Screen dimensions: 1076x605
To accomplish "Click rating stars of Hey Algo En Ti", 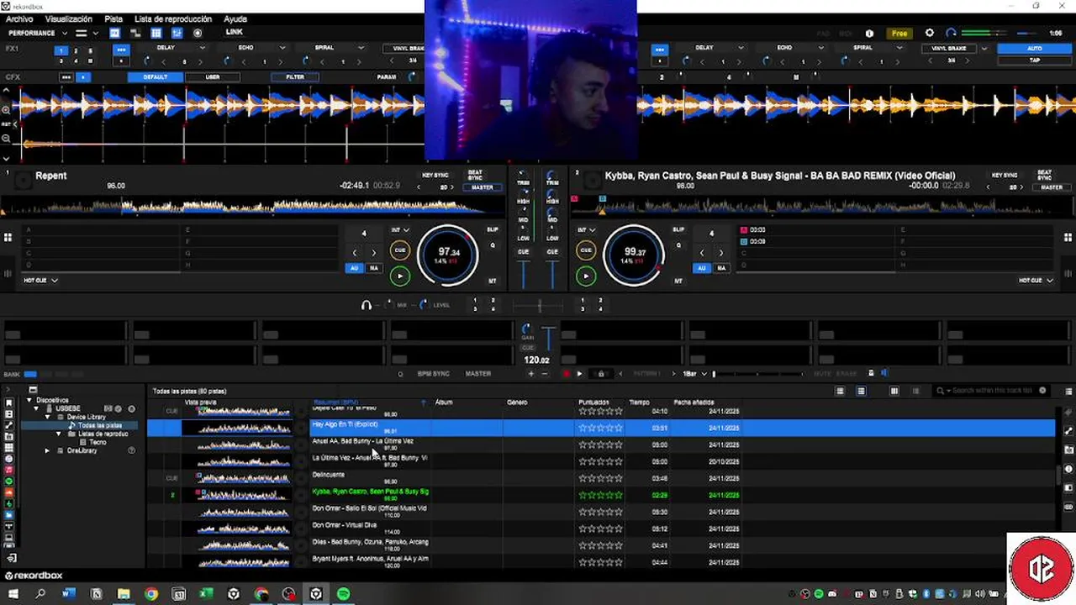I will coord(600,429).
